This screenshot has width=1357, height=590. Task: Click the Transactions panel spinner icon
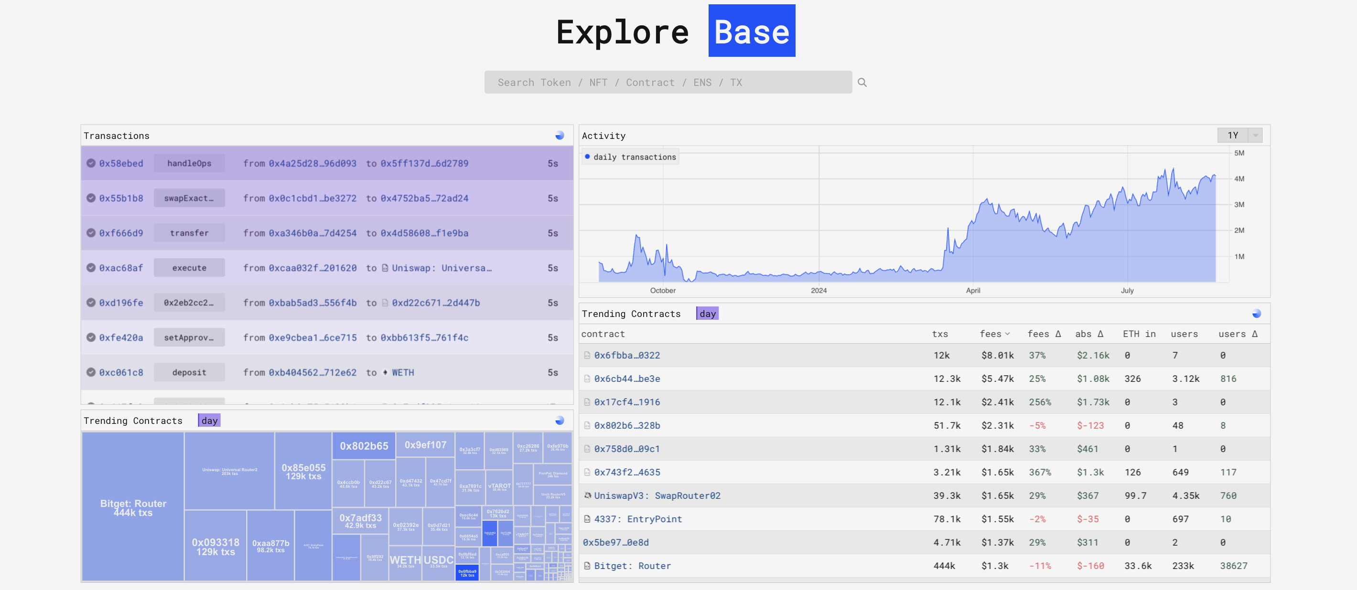[x=560, y=136]
